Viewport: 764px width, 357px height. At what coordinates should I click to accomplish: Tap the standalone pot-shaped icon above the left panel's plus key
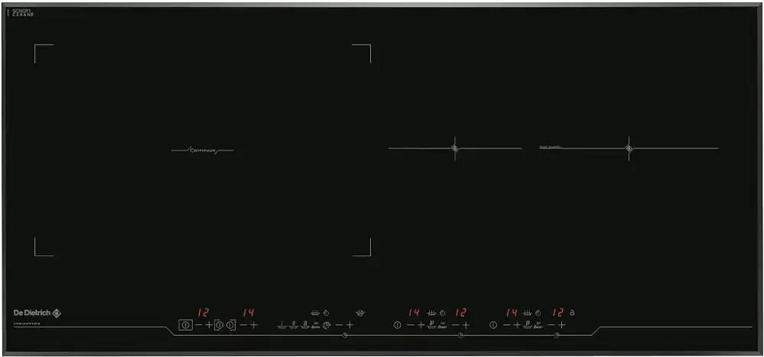pos(360,313)
